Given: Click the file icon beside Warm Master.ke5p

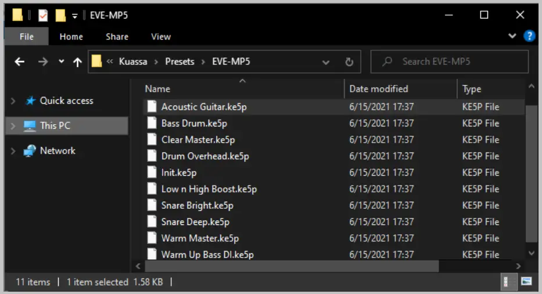Looking at the screenshot, I should (152, 238).
